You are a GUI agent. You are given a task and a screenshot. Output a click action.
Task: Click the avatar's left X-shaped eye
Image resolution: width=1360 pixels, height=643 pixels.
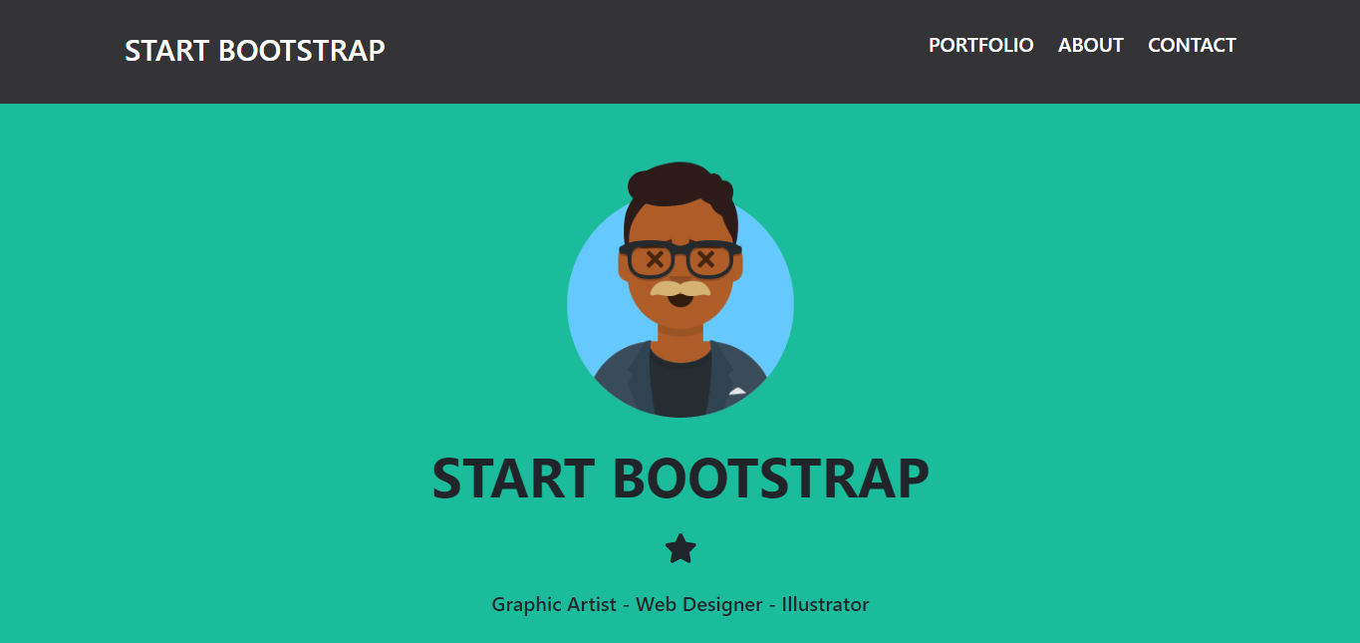pyautogui.click(x=655, y=260)
